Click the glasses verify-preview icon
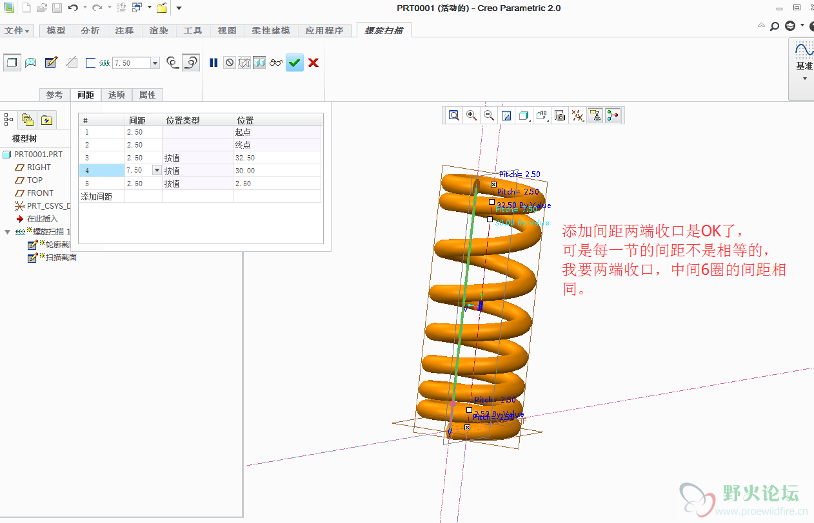Image resolution: width=814 pixels, height=523 pixels. [276, 62]
